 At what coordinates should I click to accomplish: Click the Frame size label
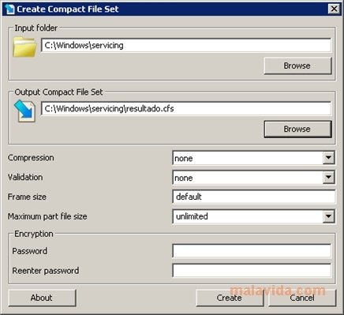point(27,197)
